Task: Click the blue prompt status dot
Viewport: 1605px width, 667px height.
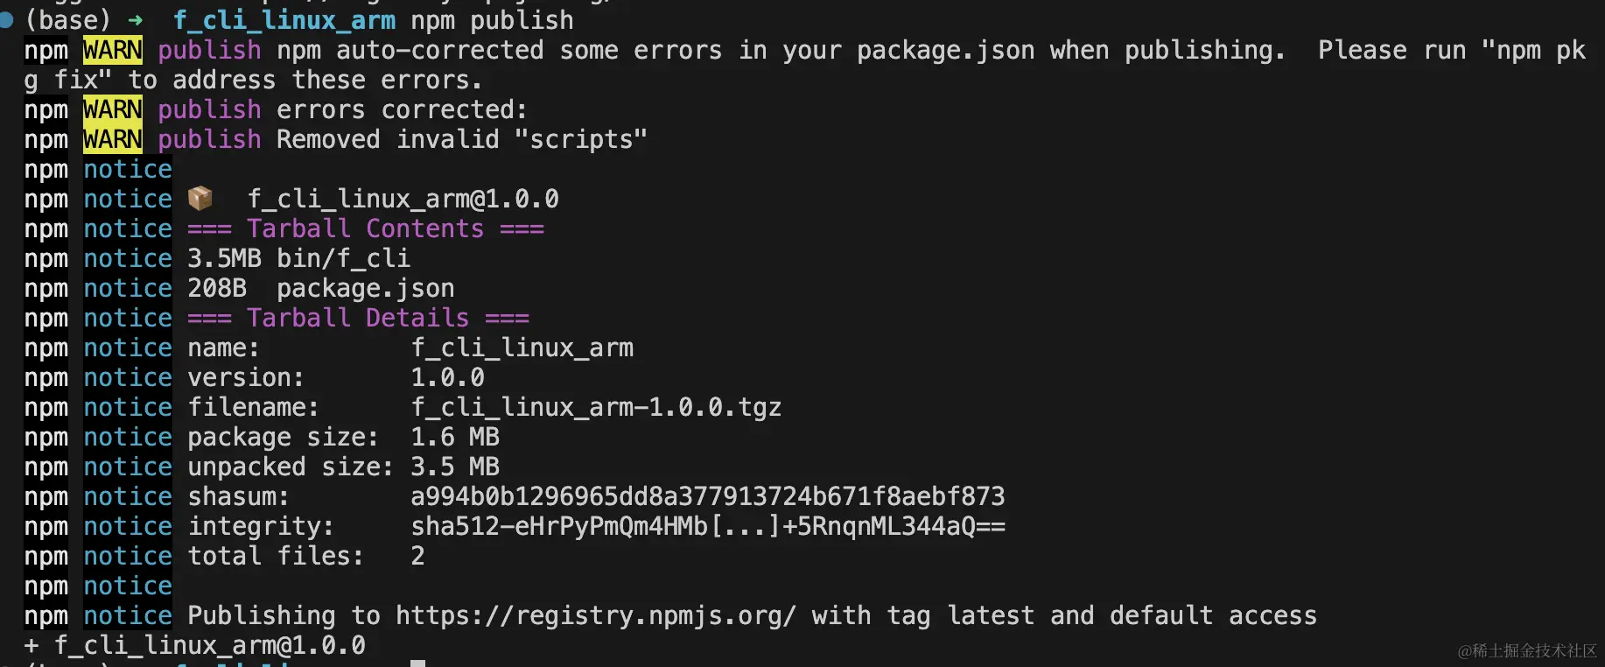Action: [x=6, y=19]
